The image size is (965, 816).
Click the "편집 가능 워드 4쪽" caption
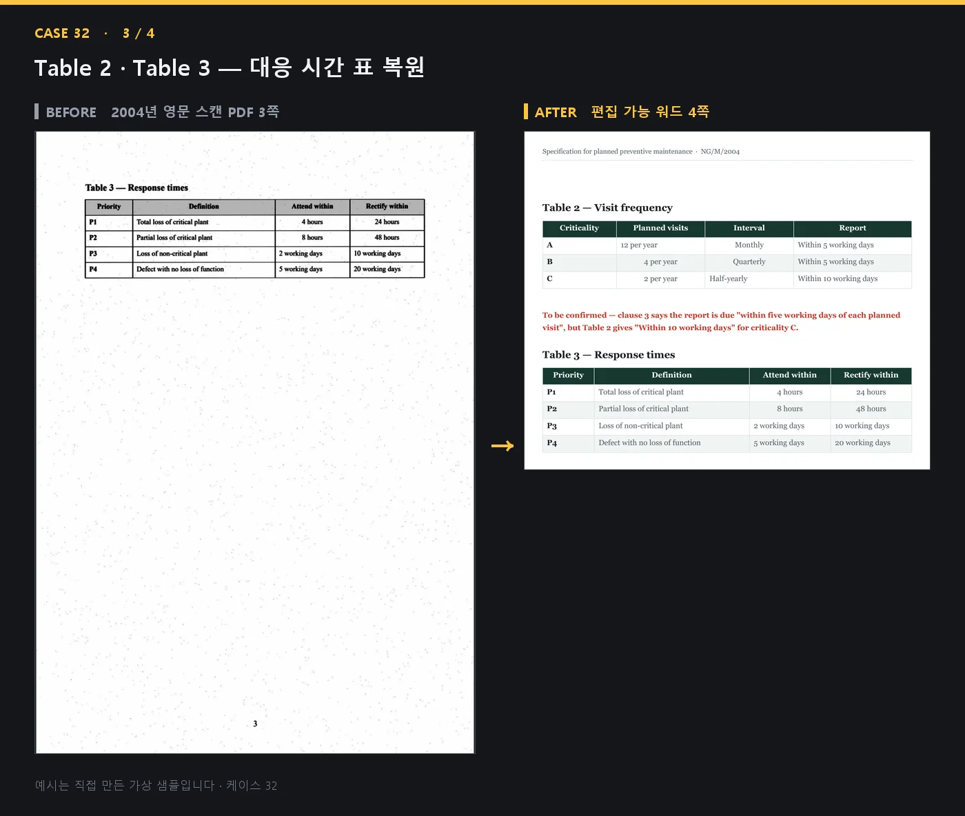tap(650, 112)
